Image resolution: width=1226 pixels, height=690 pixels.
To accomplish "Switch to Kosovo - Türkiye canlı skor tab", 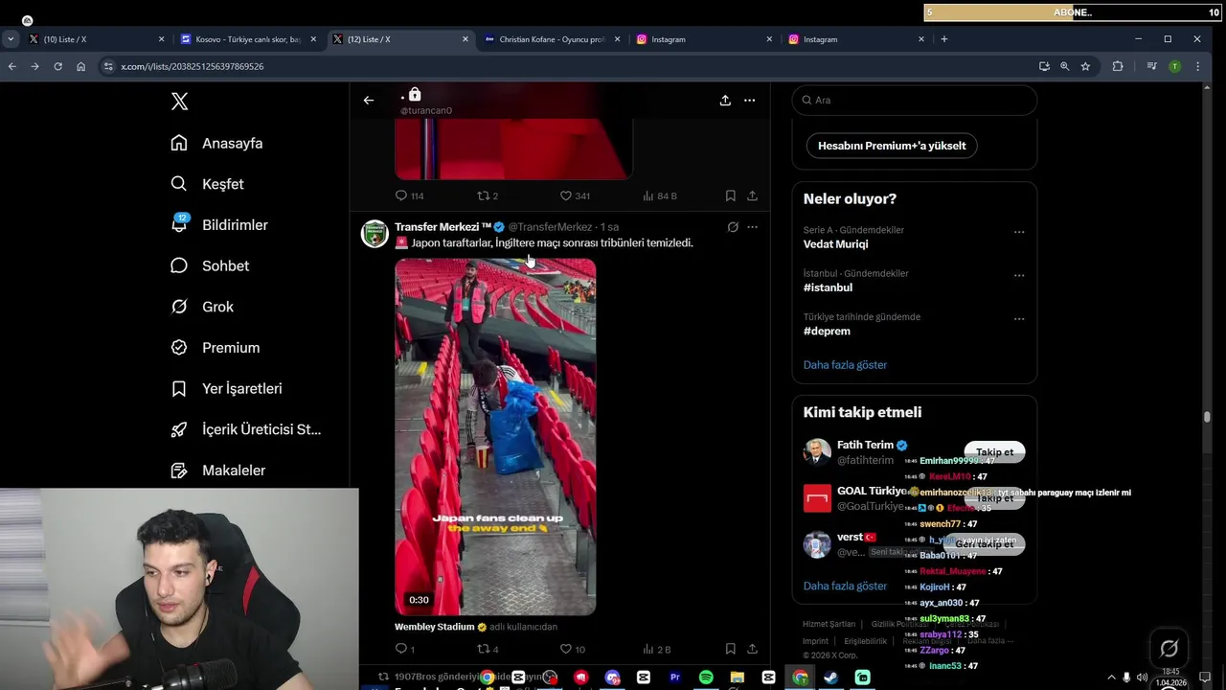I will (x=248, y=39).
